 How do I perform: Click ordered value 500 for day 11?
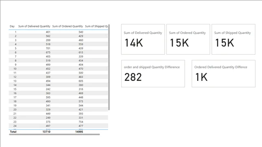(81, 73)
